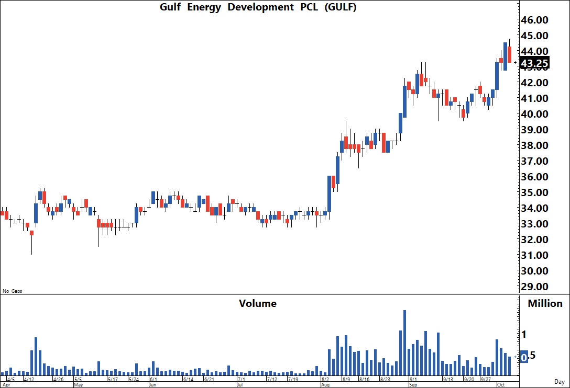Click the 30.00 price axis label

tap(534, 271)
